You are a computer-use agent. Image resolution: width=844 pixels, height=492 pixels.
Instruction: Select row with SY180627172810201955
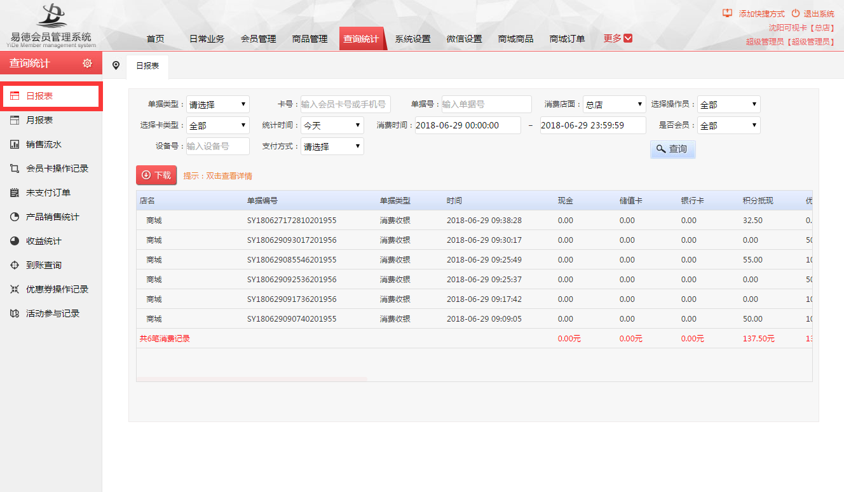474,221
